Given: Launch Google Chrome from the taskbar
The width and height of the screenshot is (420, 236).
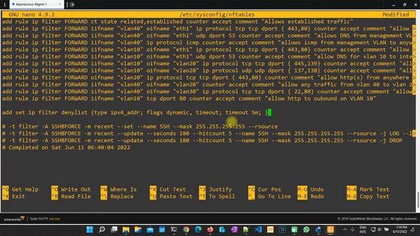Looking at the screenshot, I should click(x=186, y=229).
